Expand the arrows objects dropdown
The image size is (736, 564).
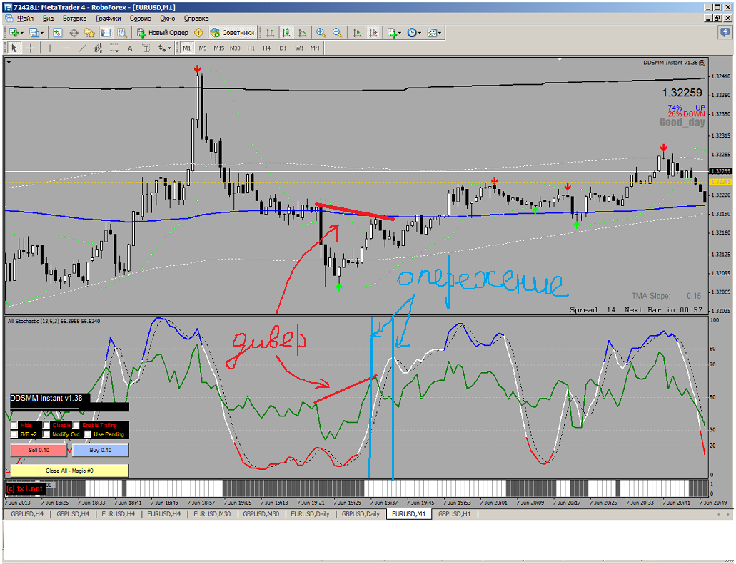coord(164,48)
